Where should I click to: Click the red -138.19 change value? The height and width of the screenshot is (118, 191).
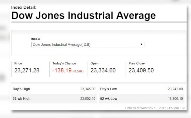pos(62,70)
